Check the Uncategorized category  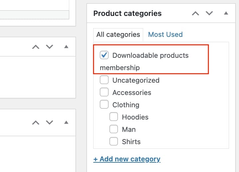point(104,80)
